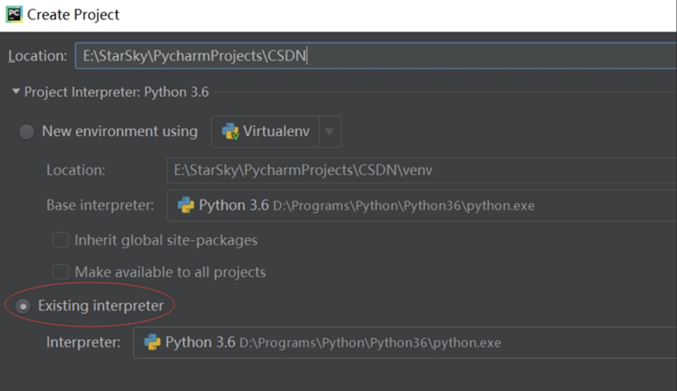677x391 pixels.
Task: Click 'Make available to all projects' text
Action: point(171,272)
